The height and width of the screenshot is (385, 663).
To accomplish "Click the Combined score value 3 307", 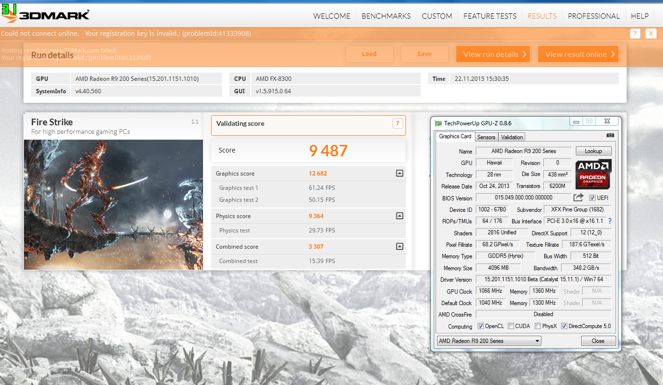I will pyautogui.click(x=316, y=247).
